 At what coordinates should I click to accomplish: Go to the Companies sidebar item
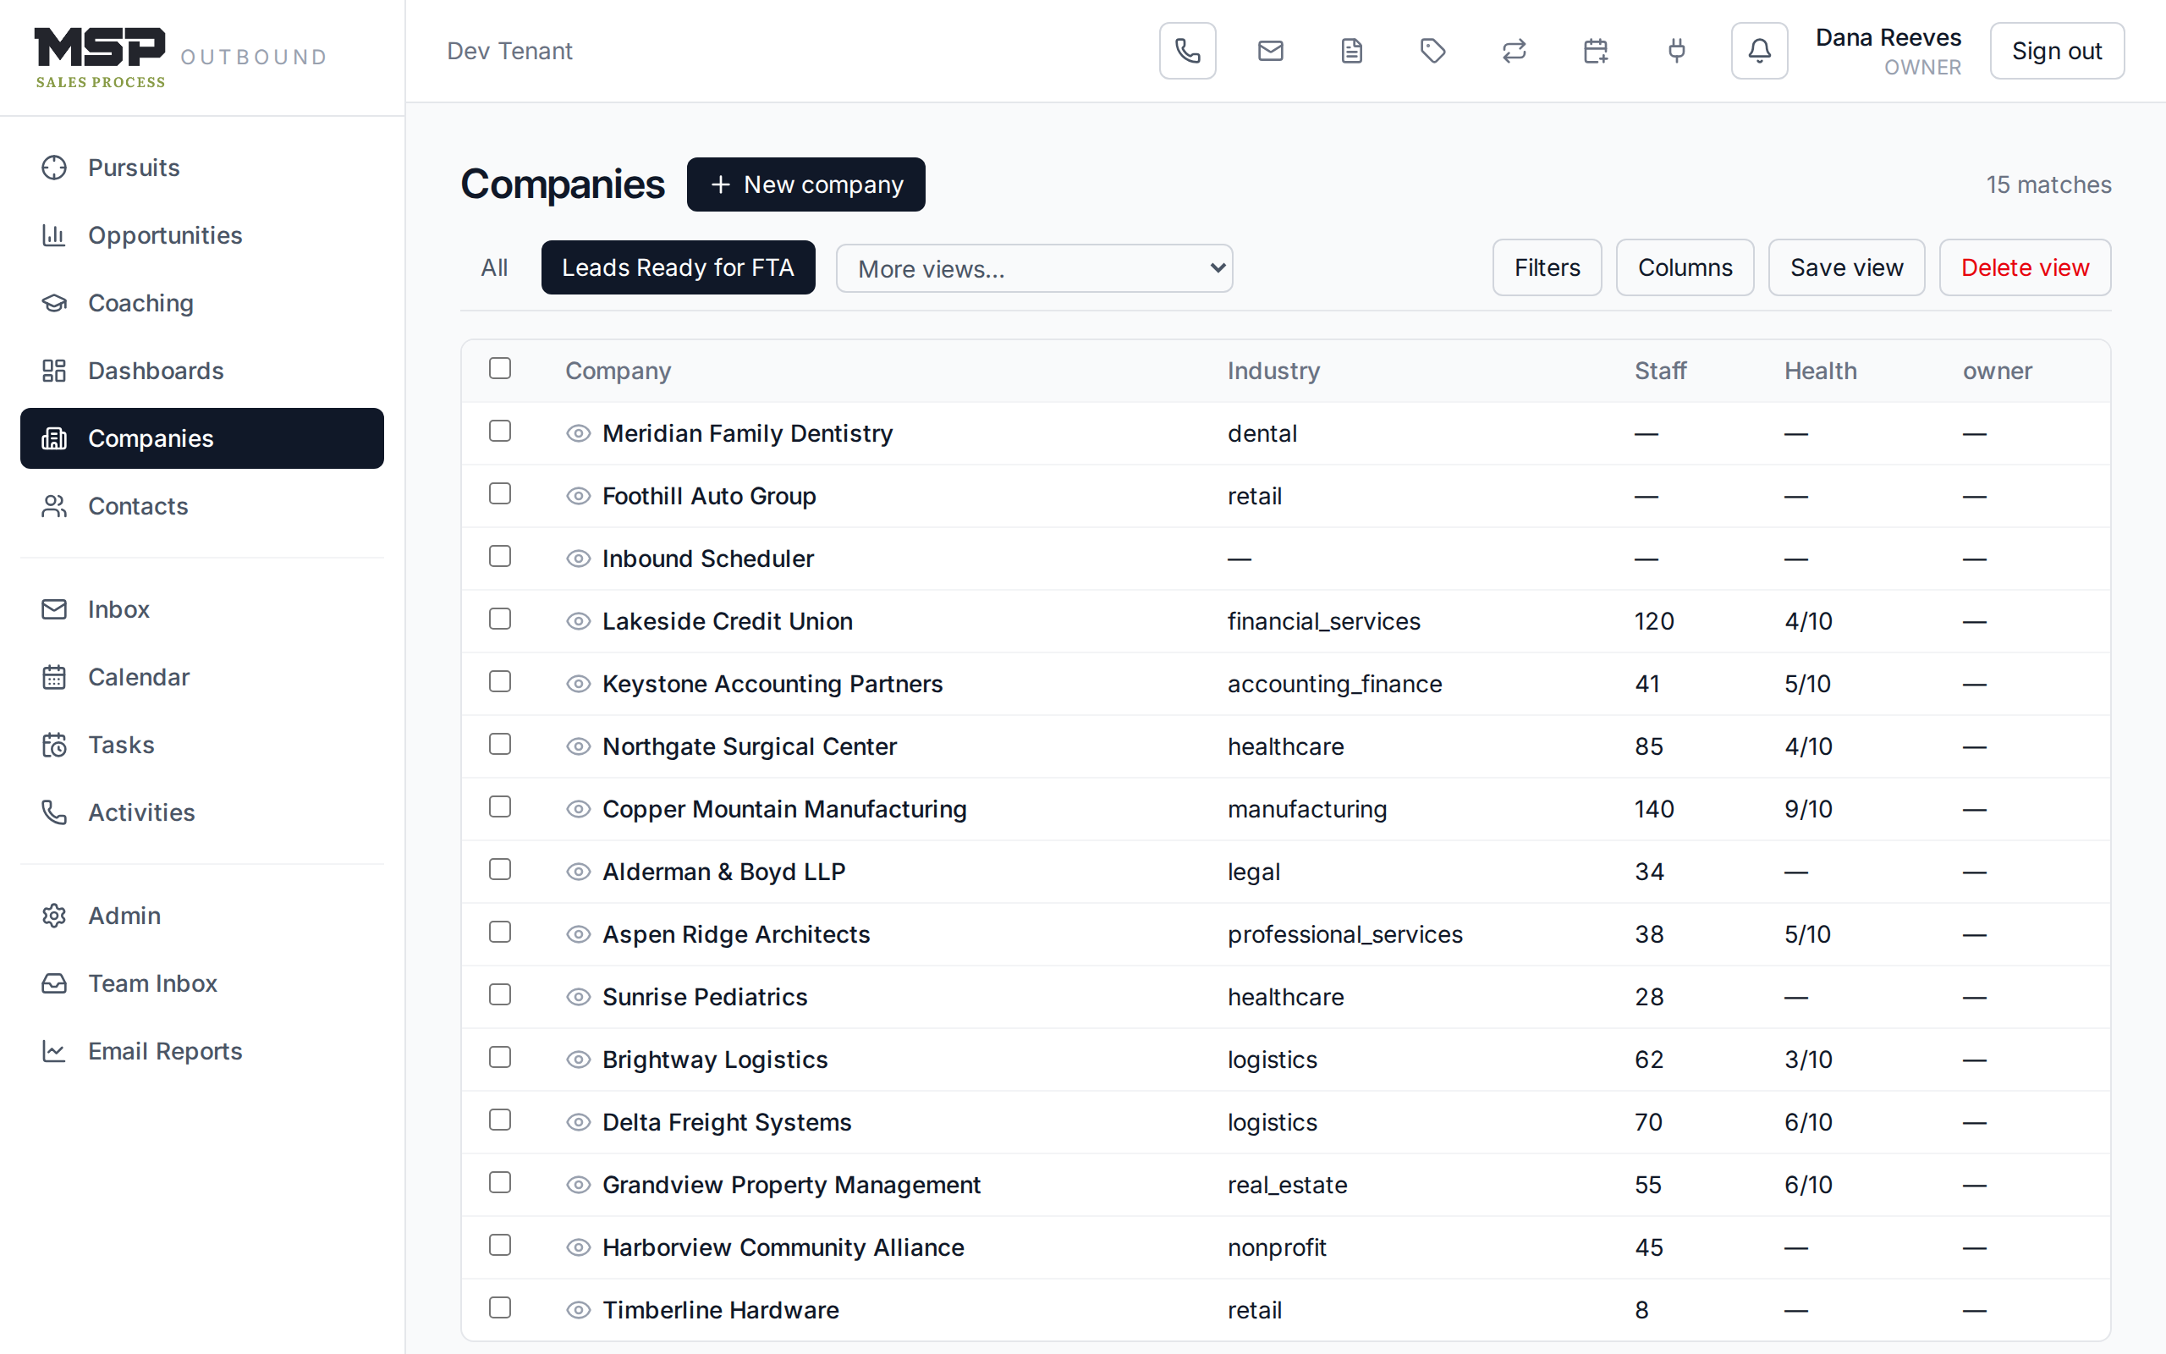[x=202, y=439]
